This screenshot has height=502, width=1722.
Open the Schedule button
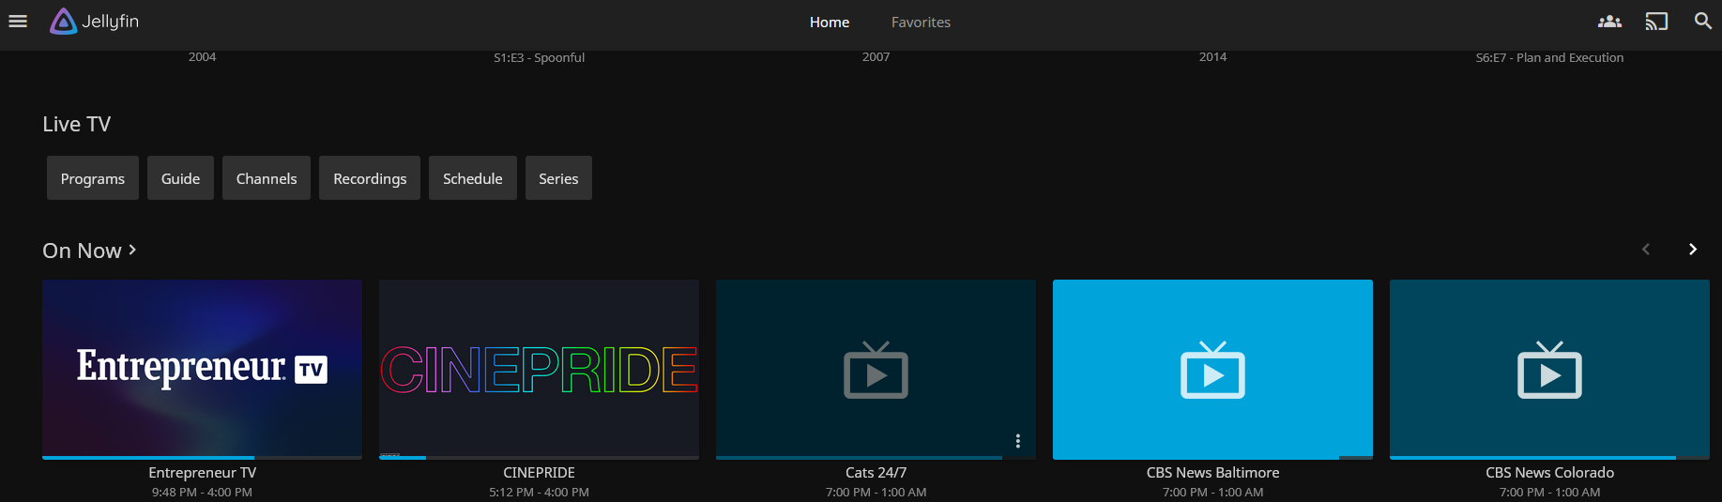pos(473,178)
